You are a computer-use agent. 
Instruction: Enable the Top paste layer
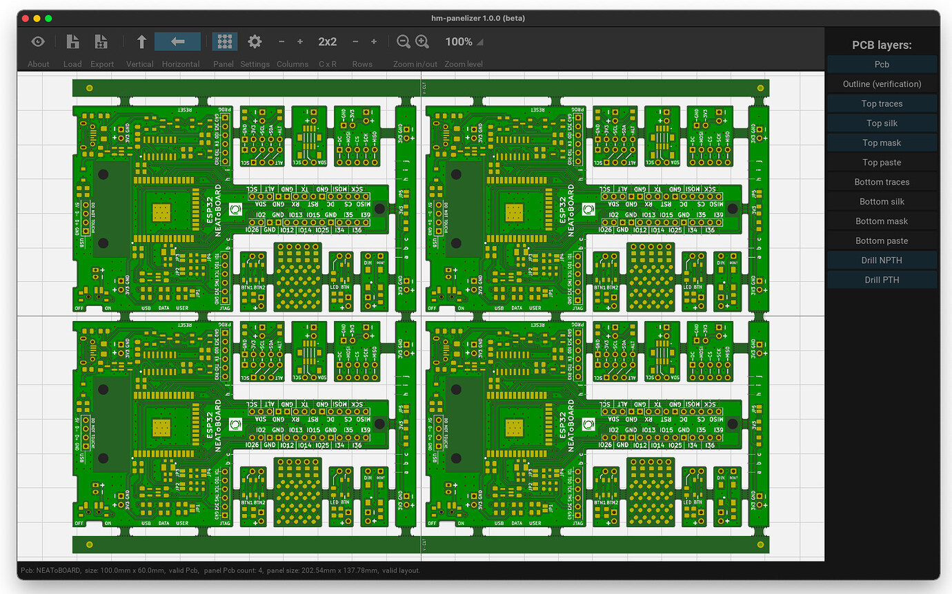(882, 163)
